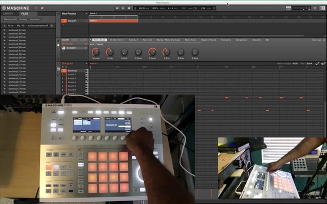Select the file soulsoup2_12.wav
Screen dimensions: 327x204
[17, 68]
